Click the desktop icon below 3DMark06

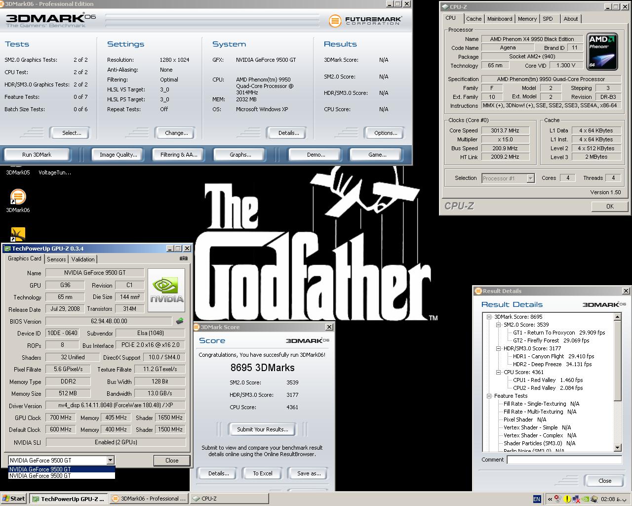tap(18, 234)
